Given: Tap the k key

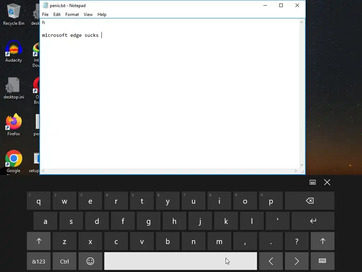Looking at the screenshot, I should (226, 221).
